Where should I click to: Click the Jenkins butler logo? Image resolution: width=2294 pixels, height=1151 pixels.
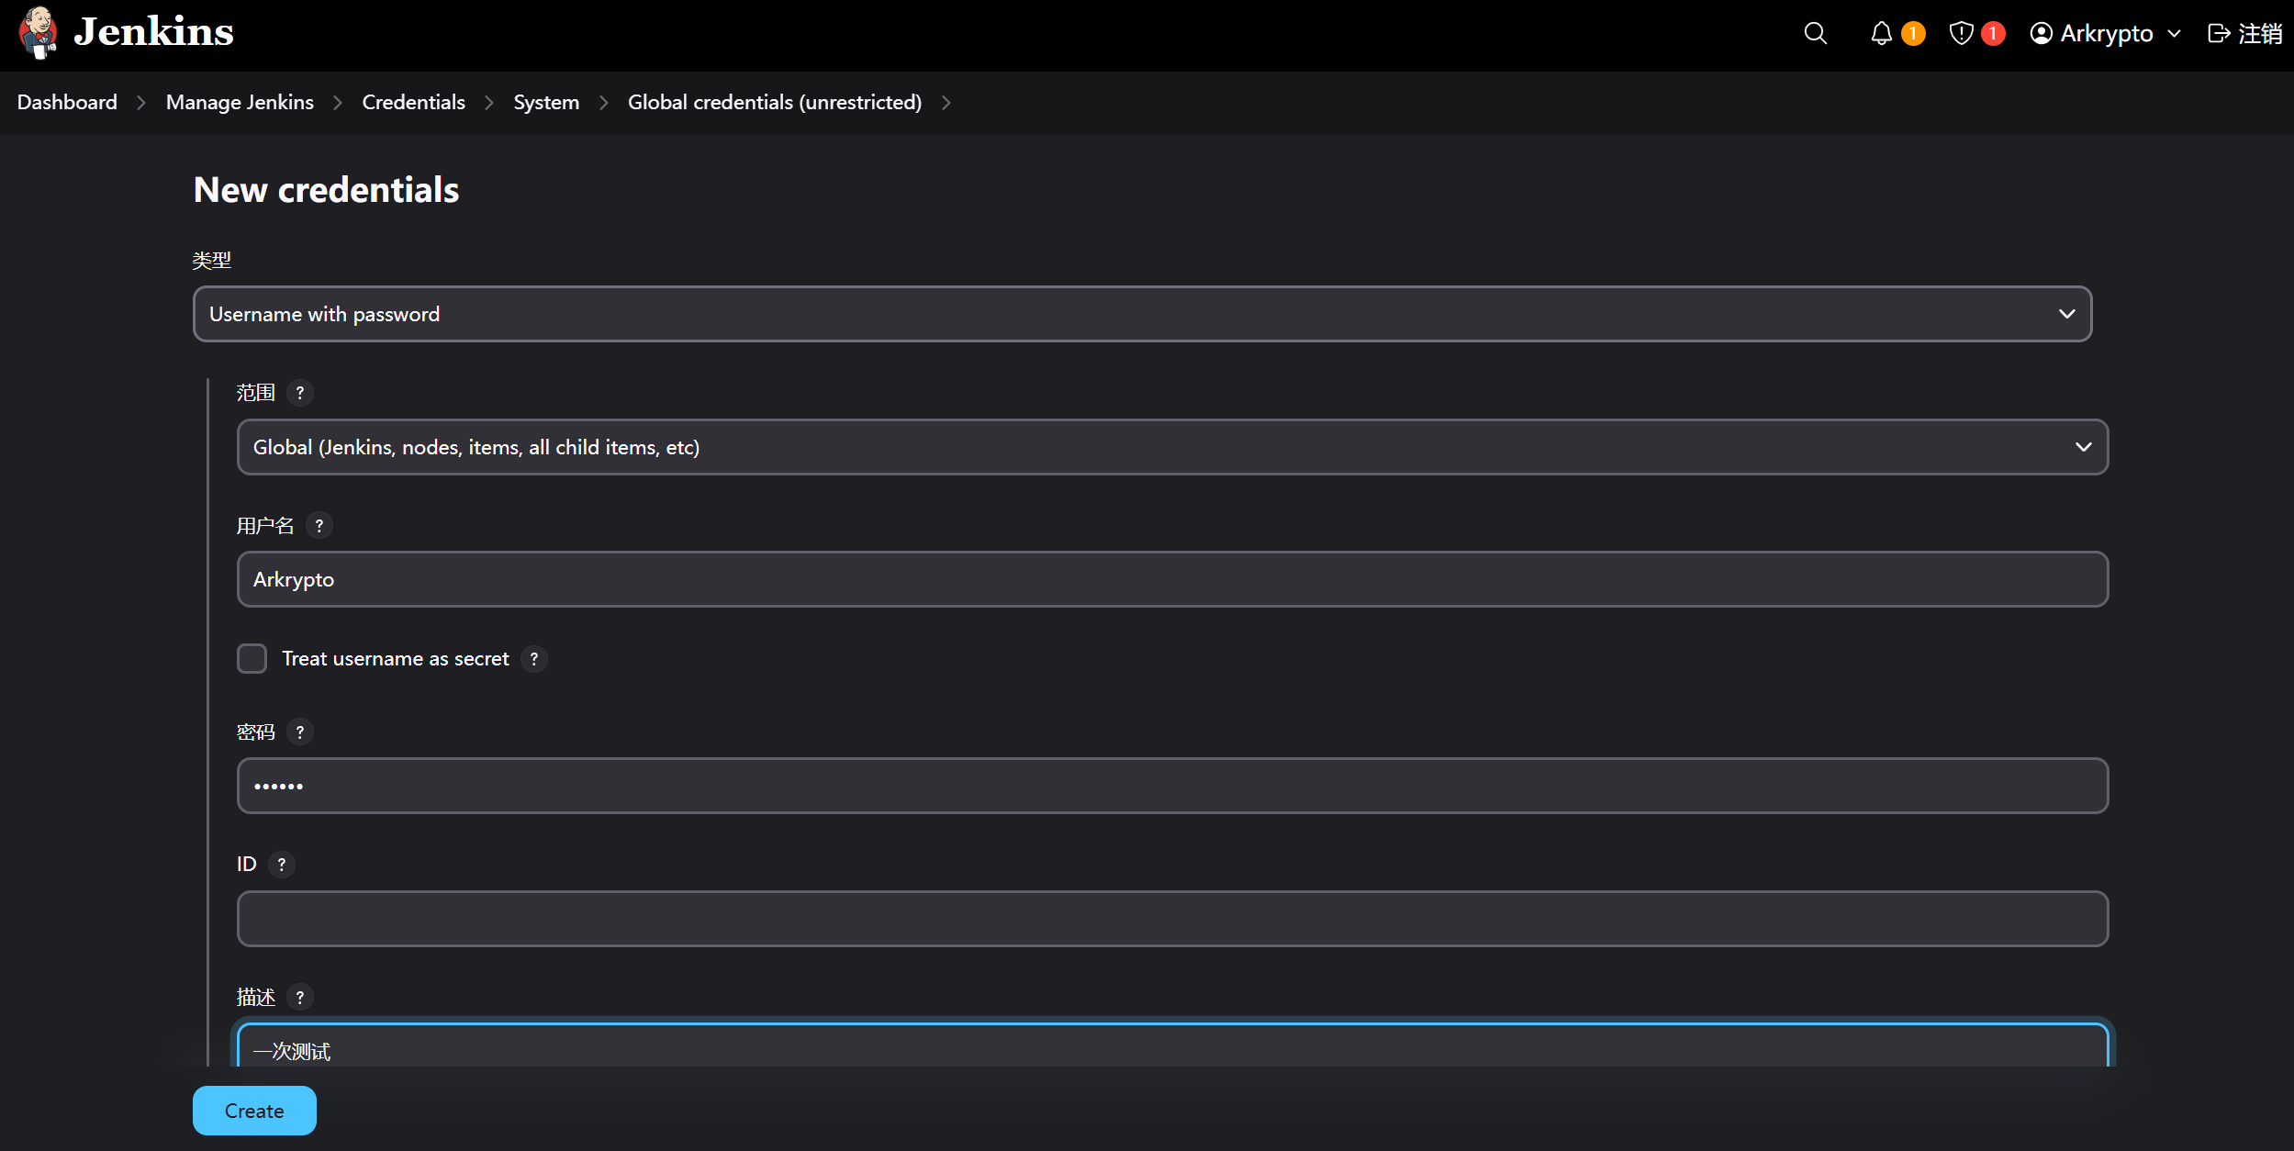39,33
